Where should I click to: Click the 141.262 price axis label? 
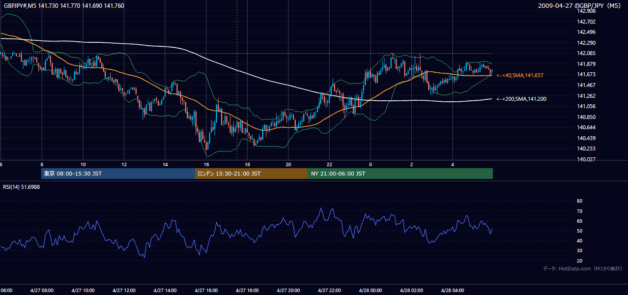tap(586, 96)
